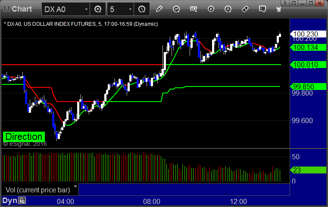The image size is (328, 207).
Task: Click the trade arrows icon
Action: click(245, 9)
